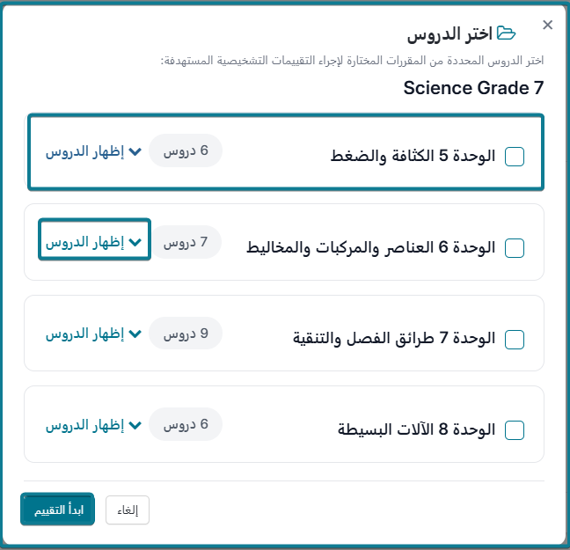Screen dimensions: 570x550
Task: Check الوحدة 5 الكثافة والضغط checkbox
Action: [515, 157]
